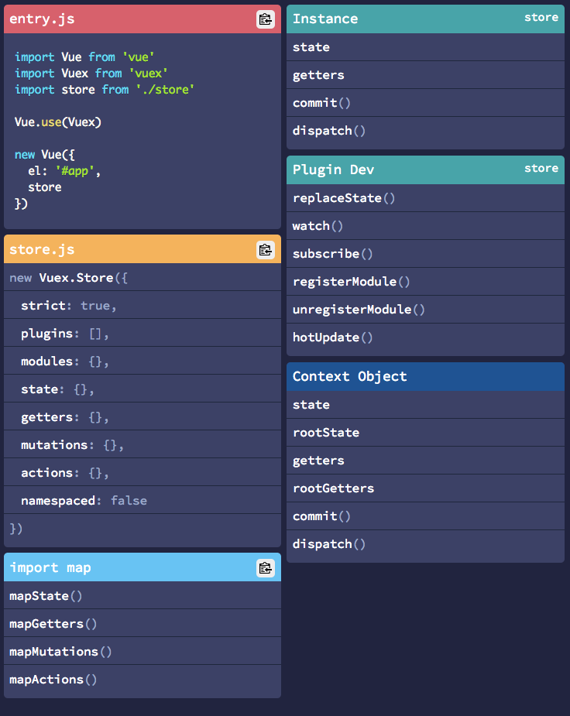Open the entry.js panel header
The height and width of the screenshot is (716, 570).
tap(142, 19)
